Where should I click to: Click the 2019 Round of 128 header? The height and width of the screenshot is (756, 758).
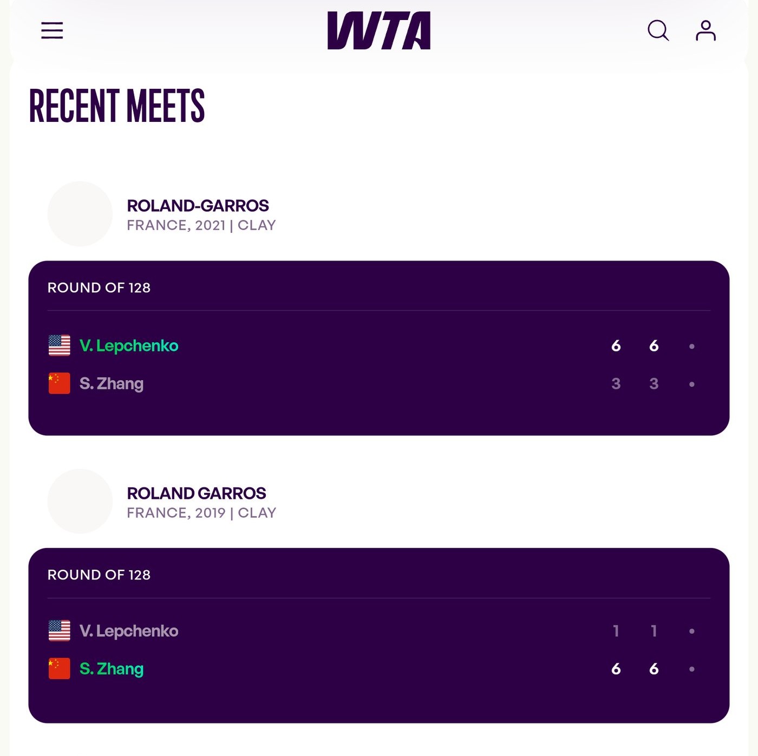(x=99, y=575)
